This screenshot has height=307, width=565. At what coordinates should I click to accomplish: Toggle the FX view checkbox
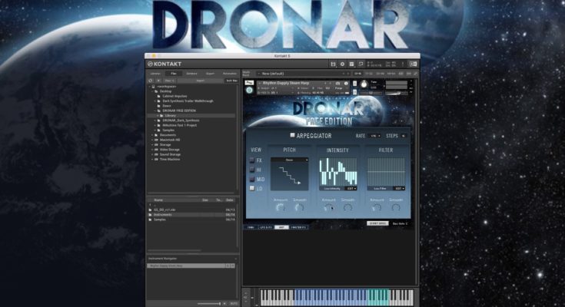click(x=251, y=160)
